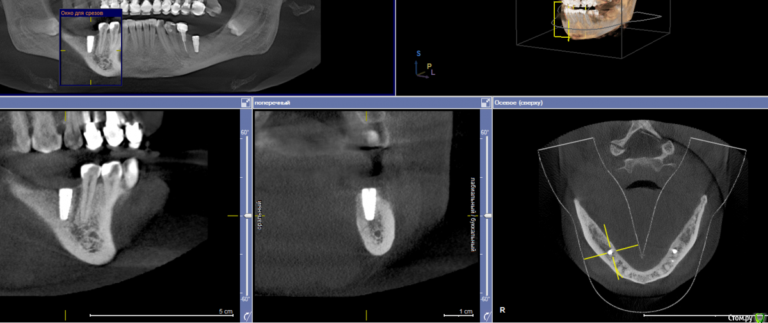Image resolution: width=768 pixels, height=323 pixels.
Task: Select the yellow slice box on 3D skull
Action: [561, 20]
